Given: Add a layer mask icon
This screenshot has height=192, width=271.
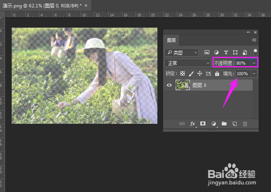Looking at the screenshot, I should coord(203,123).
